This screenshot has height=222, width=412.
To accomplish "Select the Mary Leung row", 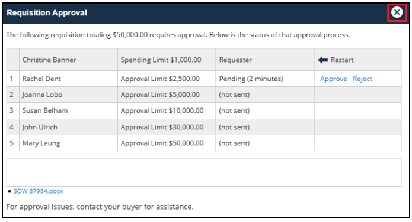I will click(x=204, y=143).
